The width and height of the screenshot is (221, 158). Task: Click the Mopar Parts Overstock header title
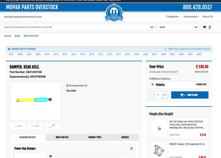pos(32,7)
